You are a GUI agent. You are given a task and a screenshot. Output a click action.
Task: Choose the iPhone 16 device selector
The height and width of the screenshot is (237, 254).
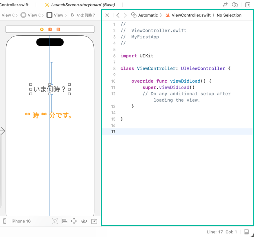[x=21, y=221]
